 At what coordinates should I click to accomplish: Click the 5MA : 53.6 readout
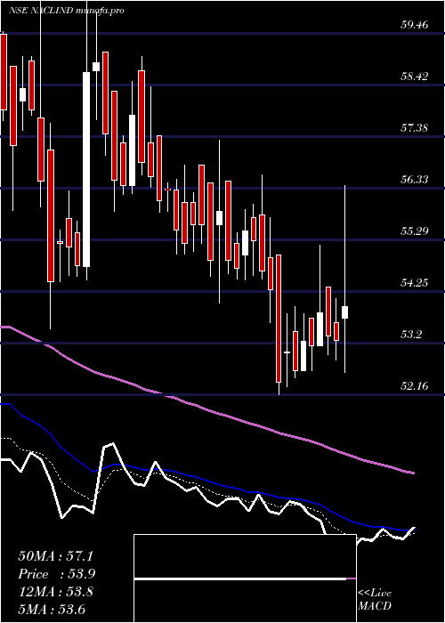[x=52, y=610]
